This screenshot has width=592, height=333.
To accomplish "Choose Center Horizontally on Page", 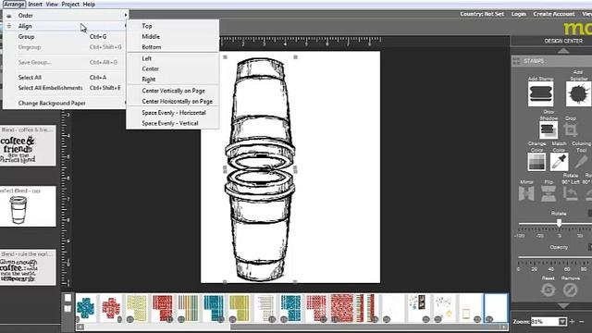I will 173,102.
